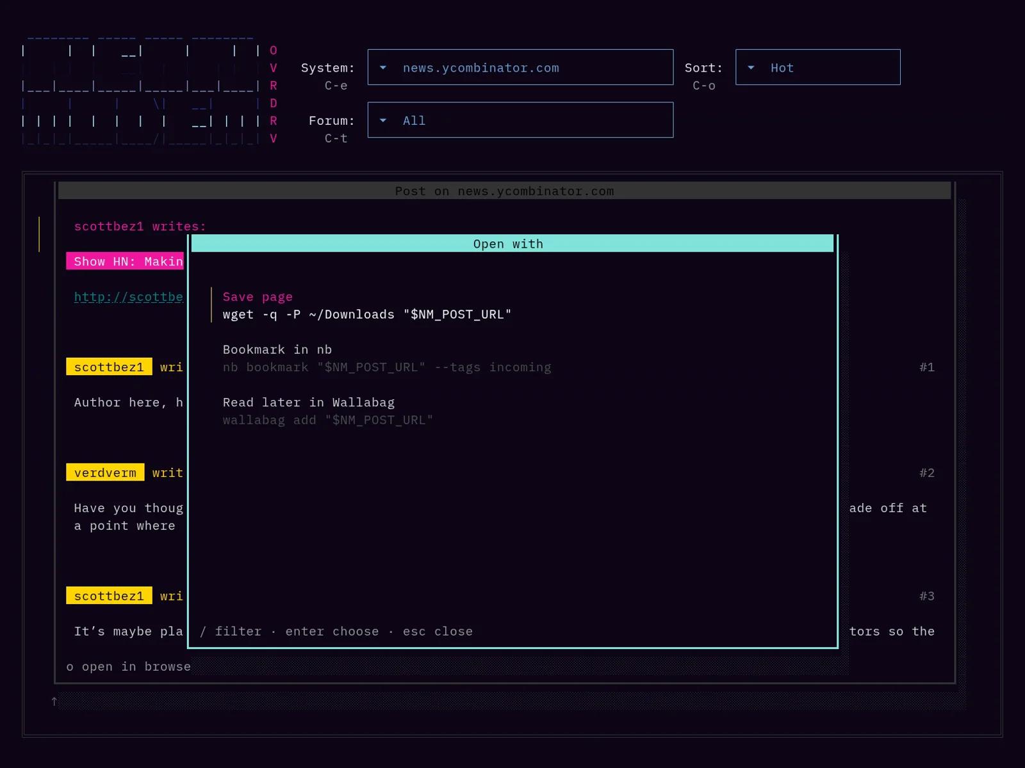Click the Author here comment text

point(129,403)
